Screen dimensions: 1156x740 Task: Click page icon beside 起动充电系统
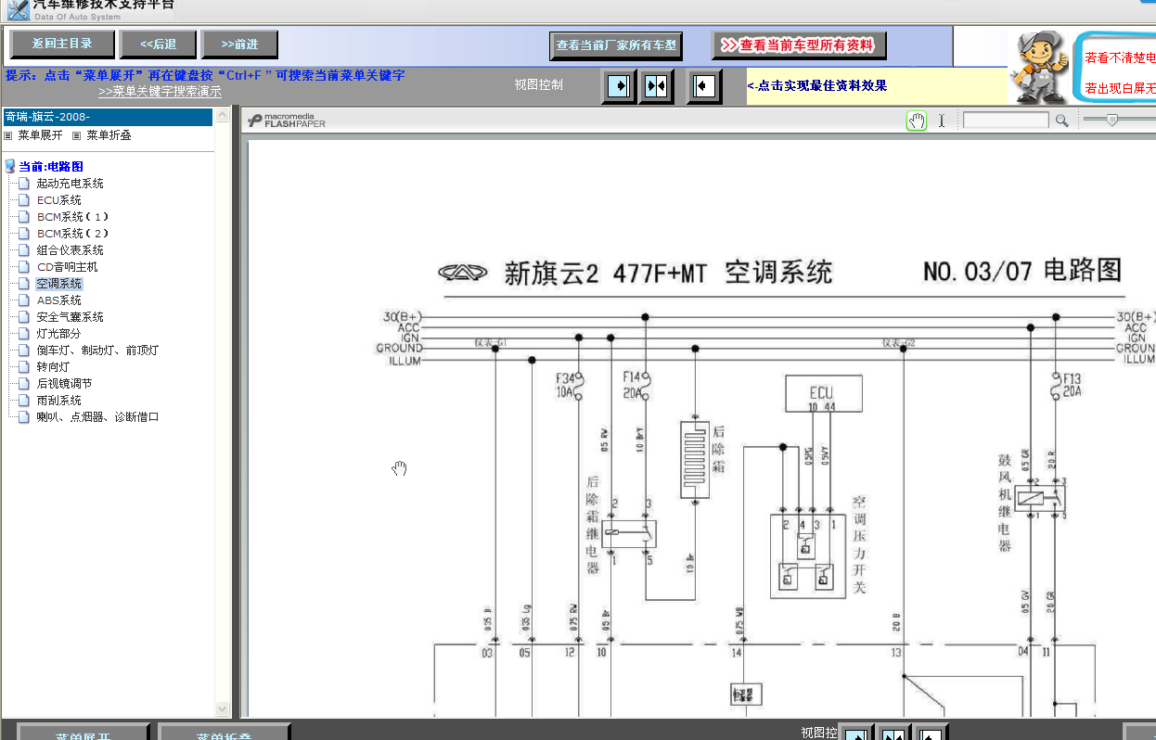(24, 184)
